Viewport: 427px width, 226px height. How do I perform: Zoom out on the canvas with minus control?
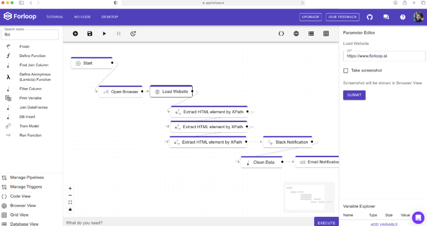(x=70, y=196)
